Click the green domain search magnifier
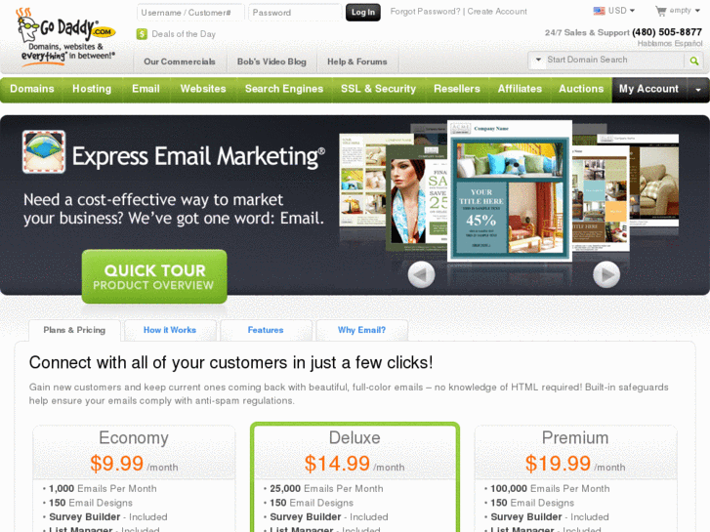Screen dimensions: 710x532 (x=693, y=61)
